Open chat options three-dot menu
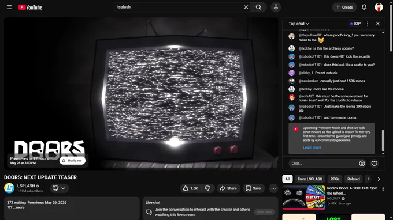This screenshot has height=220, width=393. pyautogui.click(x=368, y=24)
